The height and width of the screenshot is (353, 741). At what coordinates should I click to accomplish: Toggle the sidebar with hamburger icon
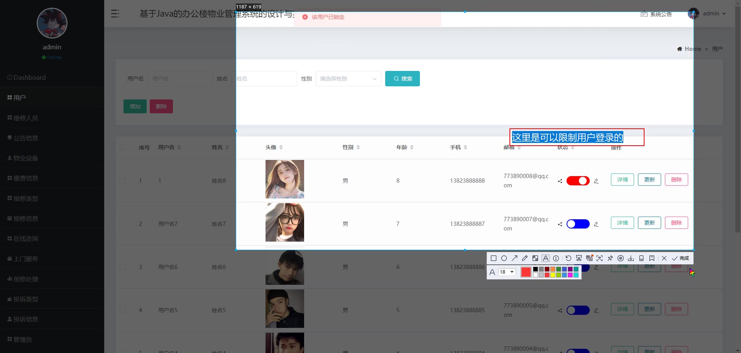coord(115,13)
